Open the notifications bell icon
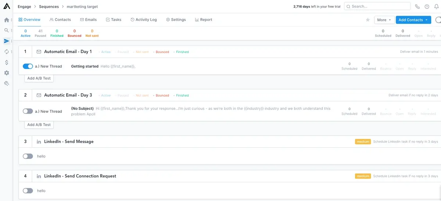The image size is (441, 201). point(436,7)
